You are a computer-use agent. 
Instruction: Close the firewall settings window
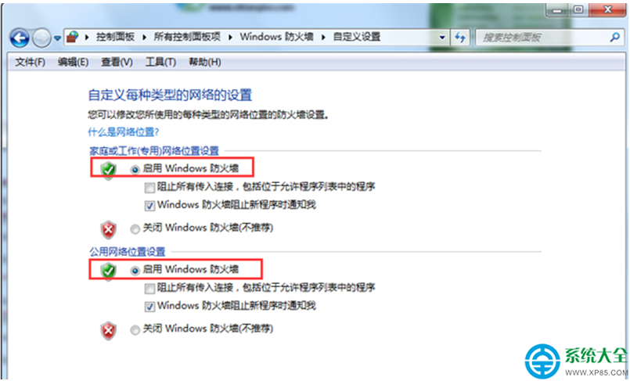tap(607, 9)
